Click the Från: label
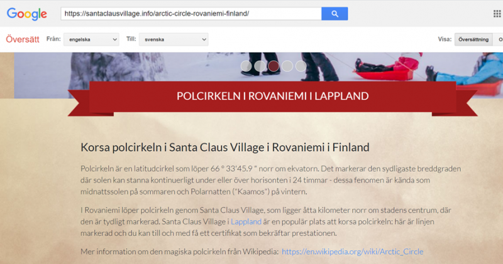Screen dimensions: 503x264 pos(53,39)
